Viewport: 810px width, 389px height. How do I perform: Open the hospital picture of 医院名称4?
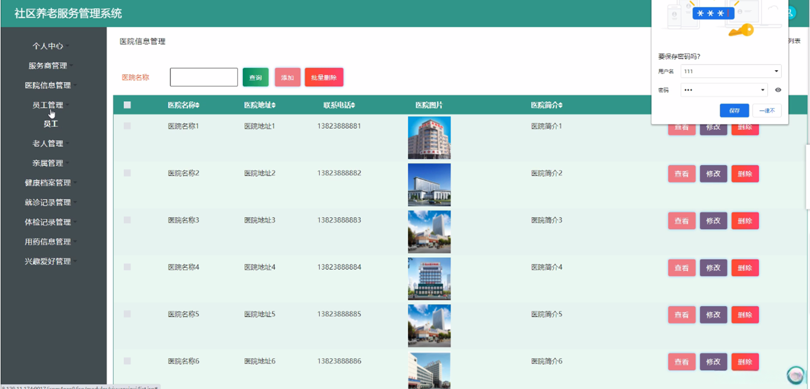click(429, 279)
